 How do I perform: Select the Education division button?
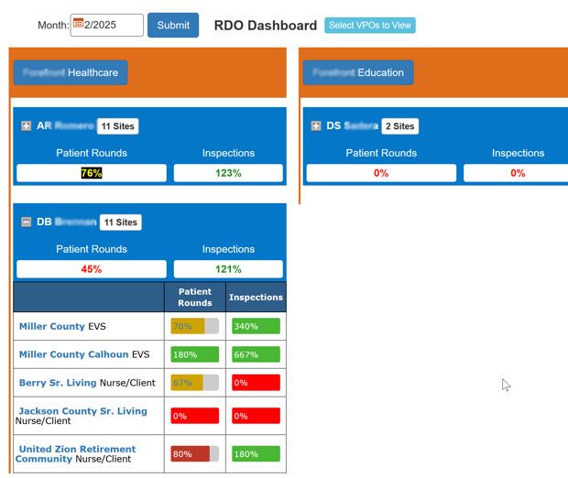pos(358,72)
